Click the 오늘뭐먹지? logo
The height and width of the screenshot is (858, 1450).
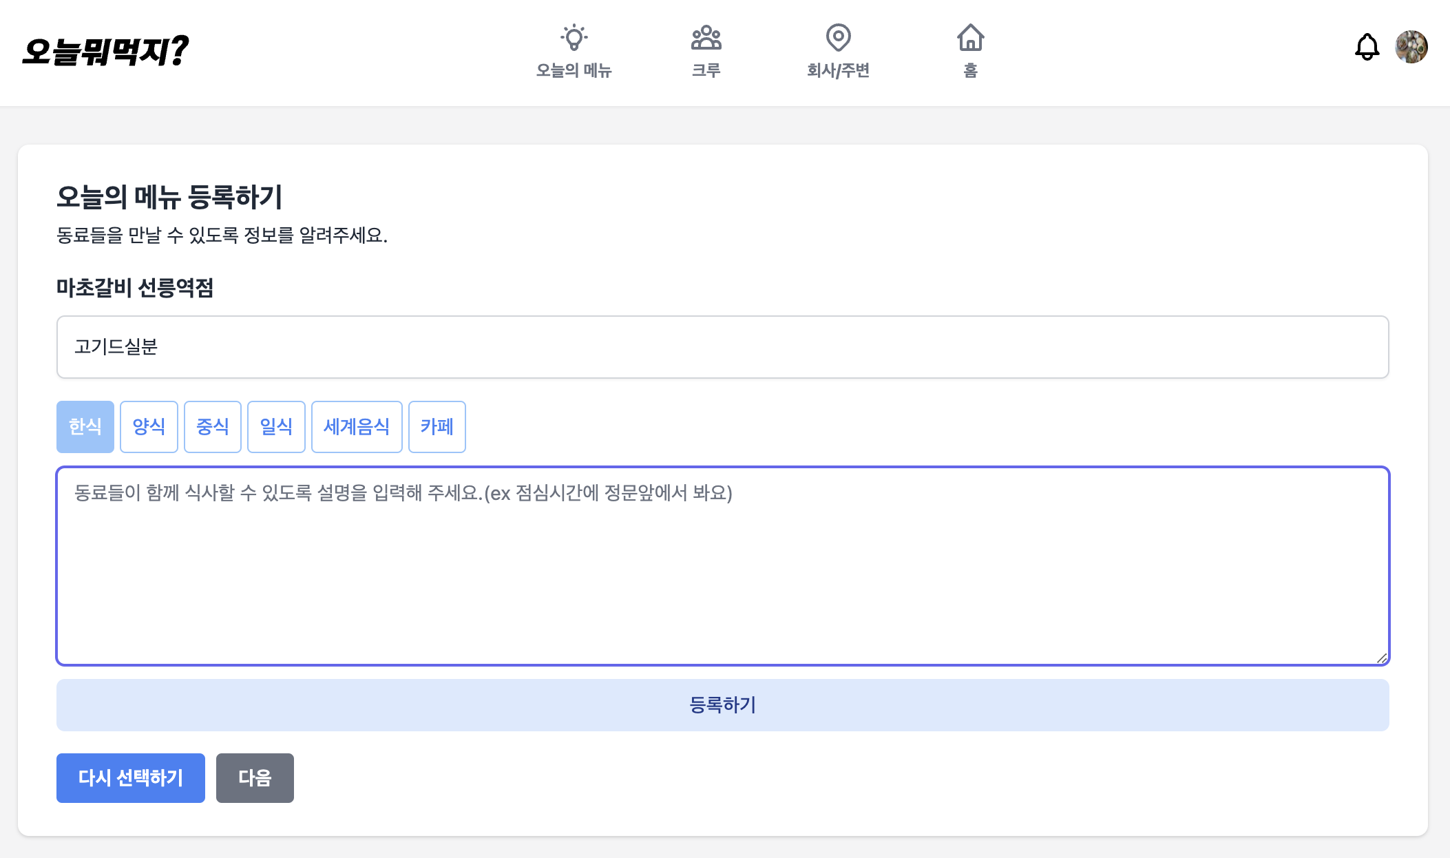point(105,51)
